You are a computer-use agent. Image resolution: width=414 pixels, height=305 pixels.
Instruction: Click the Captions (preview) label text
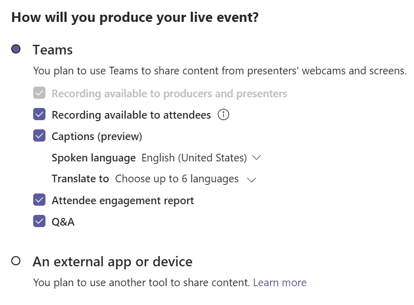[97, 136]
